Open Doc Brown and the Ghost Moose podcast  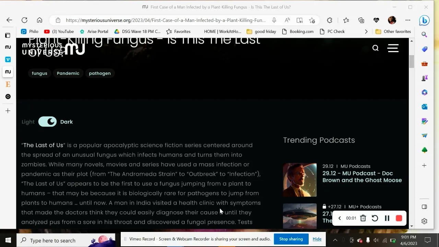tap(362, 177)
